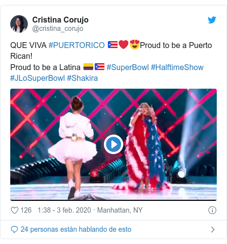
Task: Expand conversation with right chevron arrow
Action: (x=212, y=229)
